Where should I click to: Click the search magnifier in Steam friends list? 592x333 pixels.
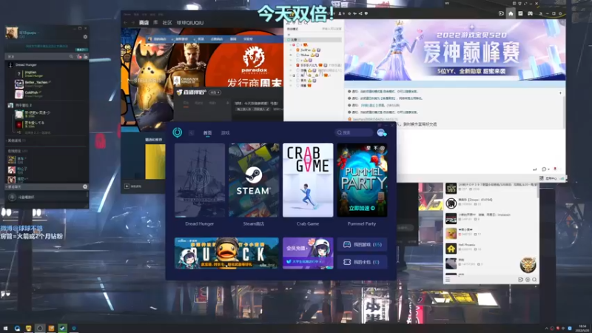point(71,57)
